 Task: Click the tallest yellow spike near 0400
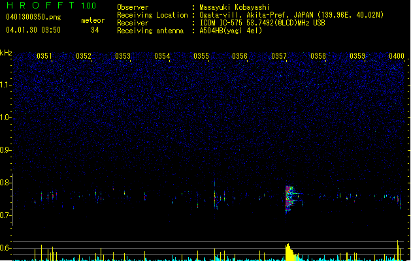point(398,251)
